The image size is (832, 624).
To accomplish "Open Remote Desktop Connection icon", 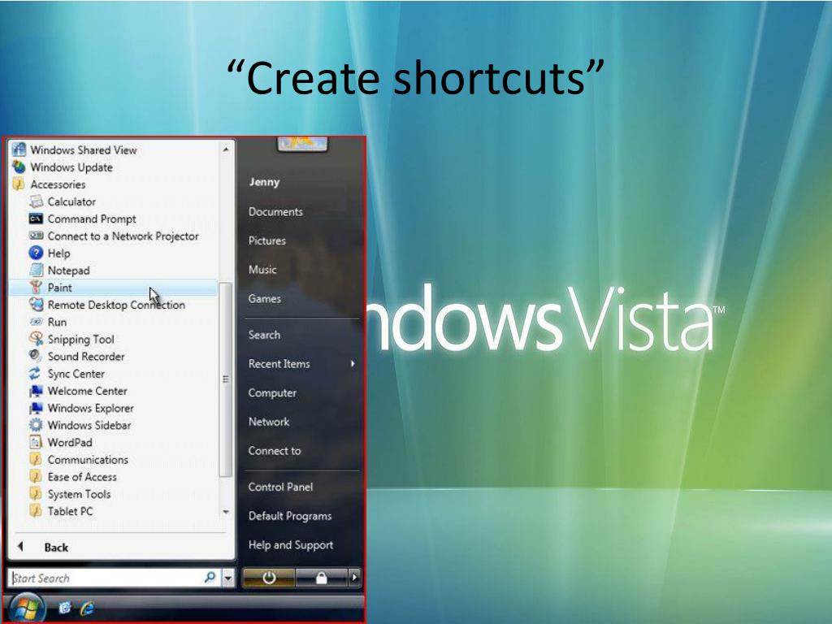I will pyautogui.click(x=36, y=305).
